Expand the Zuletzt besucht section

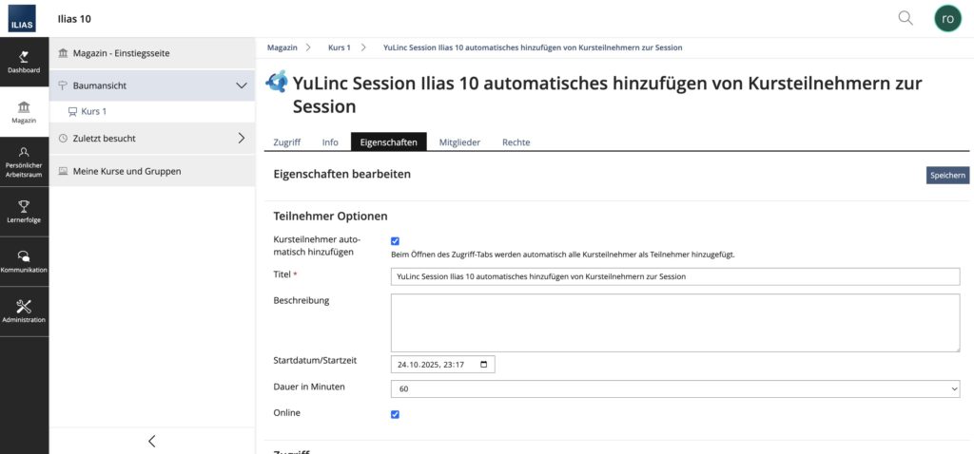[x=241, y=138]
